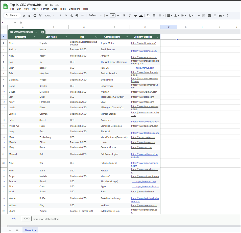The image size is (241, 233).
Task: Click the font size field
Action: [x=112, y=15]
